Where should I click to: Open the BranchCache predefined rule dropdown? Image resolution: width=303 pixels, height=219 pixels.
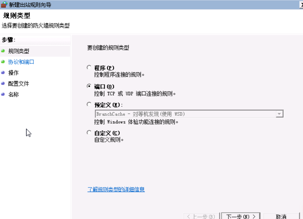[x=279, y=114]
